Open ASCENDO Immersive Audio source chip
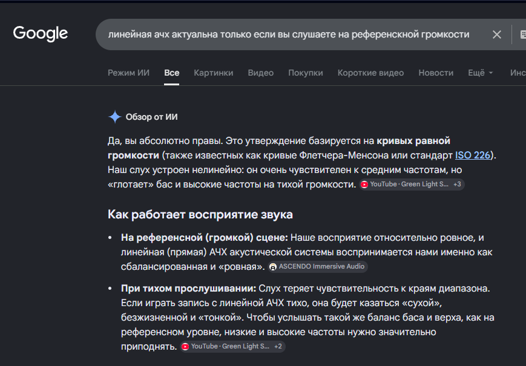The height and width of the screenshot is (366, 526). coord(318,266)
